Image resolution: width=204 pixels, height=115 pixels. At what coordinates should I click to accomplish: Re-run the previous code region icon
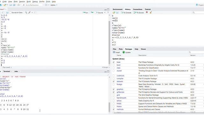(x=92, y=12)
